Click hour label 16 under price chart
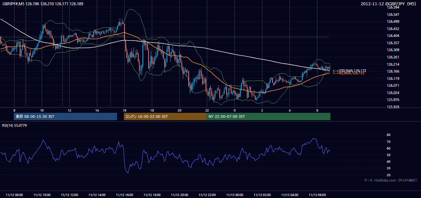Image resolution: width=421 pixels, height=198 pixels. [x=124, y=110]
